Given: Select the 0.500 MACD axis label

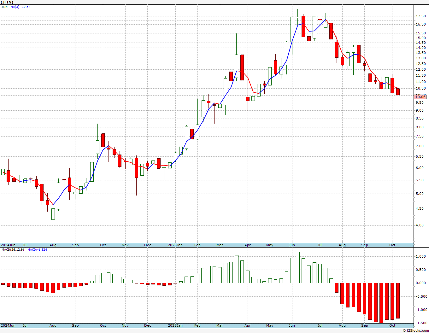Looking at the screenshot, I should 420,270.
